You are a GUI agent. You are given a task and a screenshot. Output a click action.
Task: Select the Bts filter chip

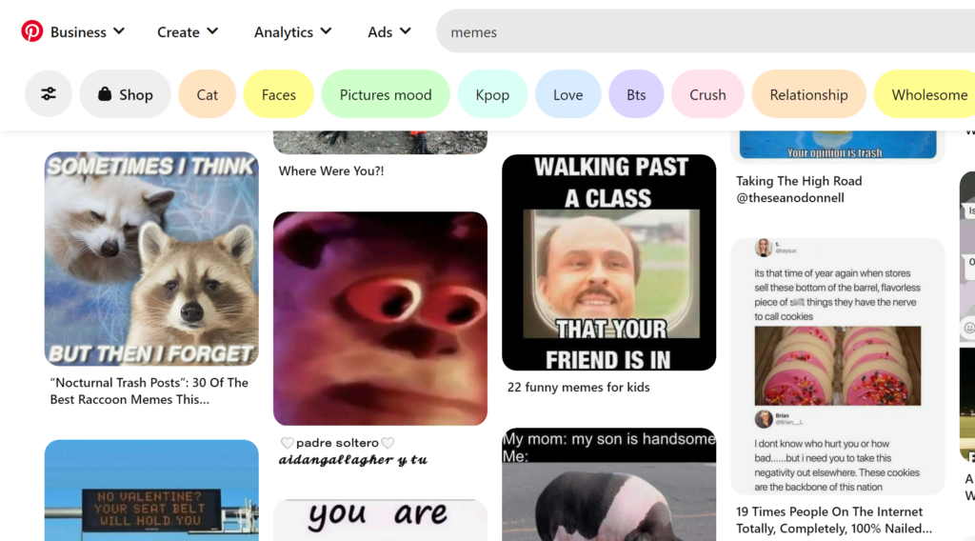click(636, 94)
